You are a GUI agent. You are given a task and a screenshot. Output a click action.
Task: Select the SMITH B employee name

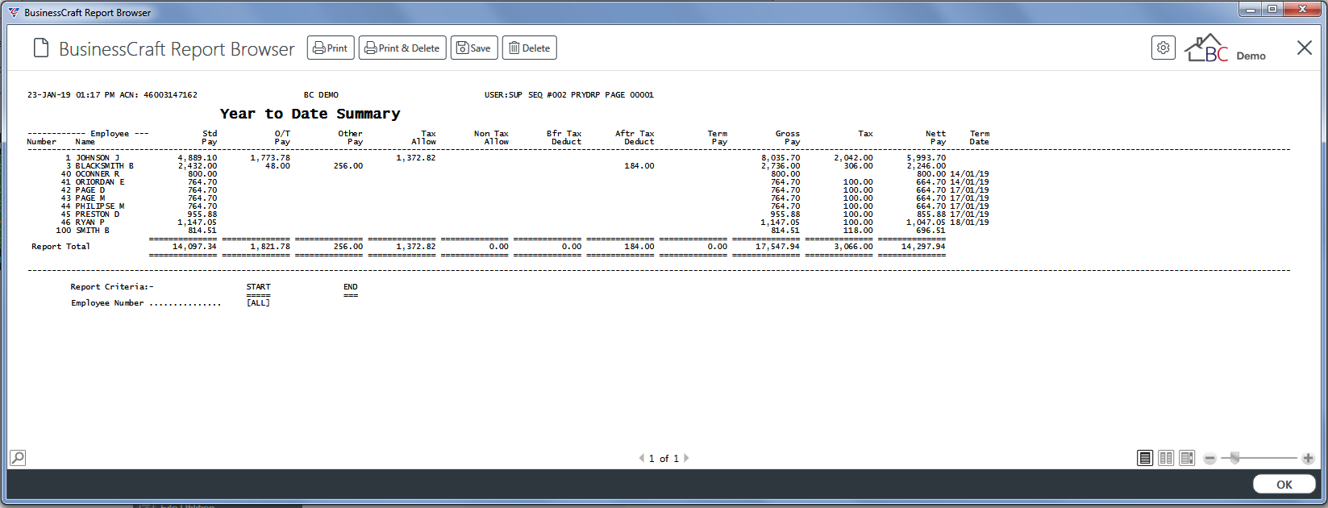point(93,231)
